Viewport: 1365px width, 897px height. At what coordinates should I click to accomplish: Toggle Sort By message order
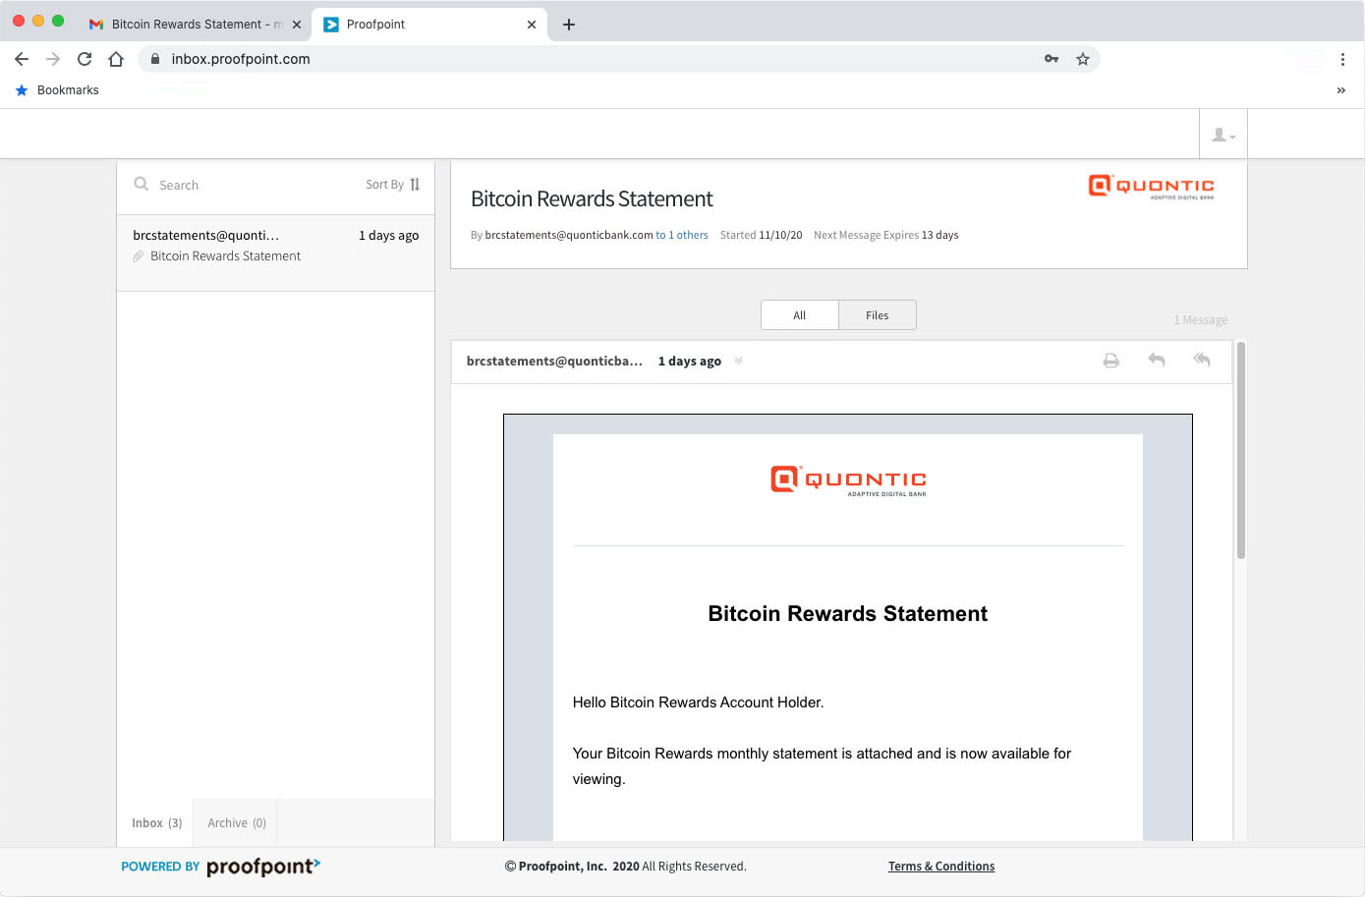pos(393,185)
